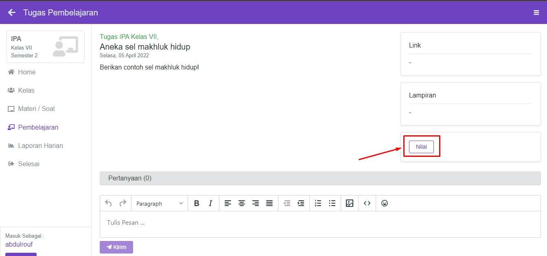The image size is (547, 256).
Task: Click the back arrow in header
Action: click(x=12, y=13)
